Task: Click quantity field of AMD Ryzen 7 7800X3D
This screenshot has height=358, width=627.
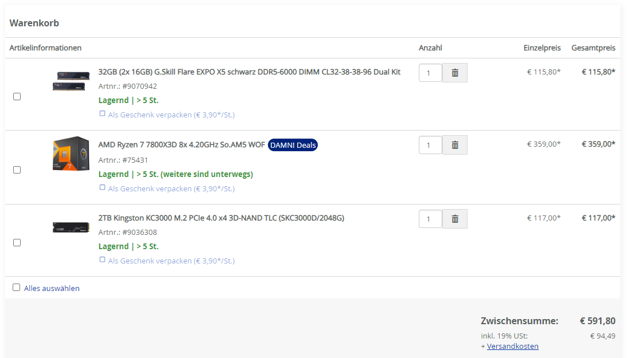Action: pos(430,145)
